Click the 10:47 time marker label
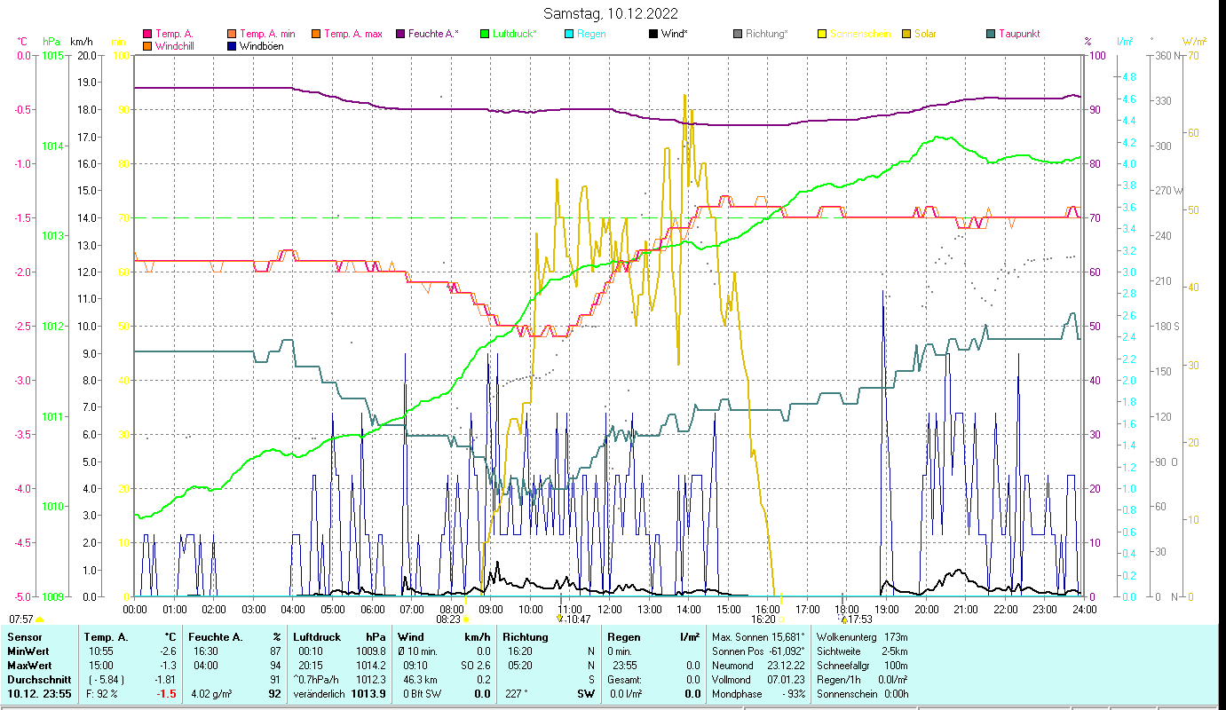The image size is (1226, 710). pos(578,619)
